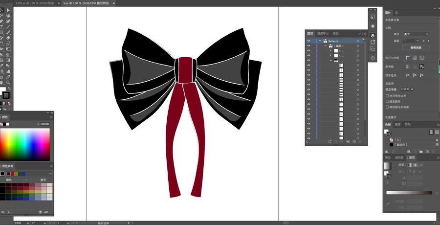Image resolution: width=440 pixels, height=225 pixels.
Task: Select the 注册色 registration swatch
Action: pyautogui.click(x=412, y=145)
